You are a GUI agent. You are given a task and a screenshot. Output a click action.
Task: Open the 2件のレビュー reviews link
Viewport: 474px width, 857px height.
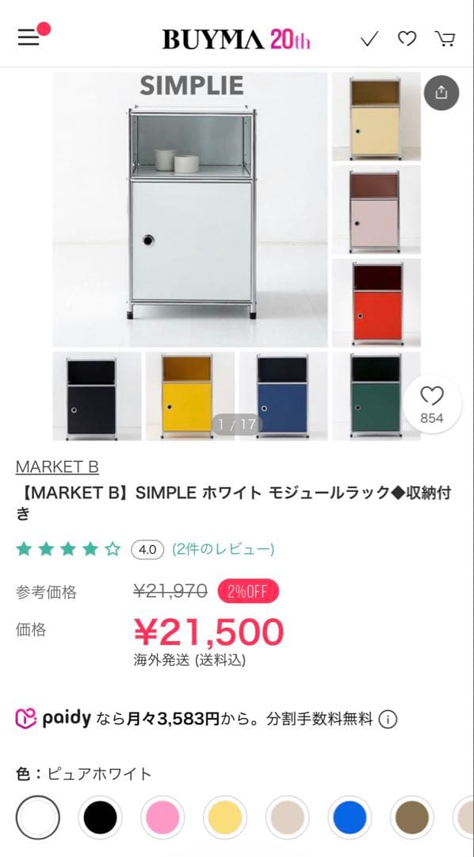coord(222,548)
